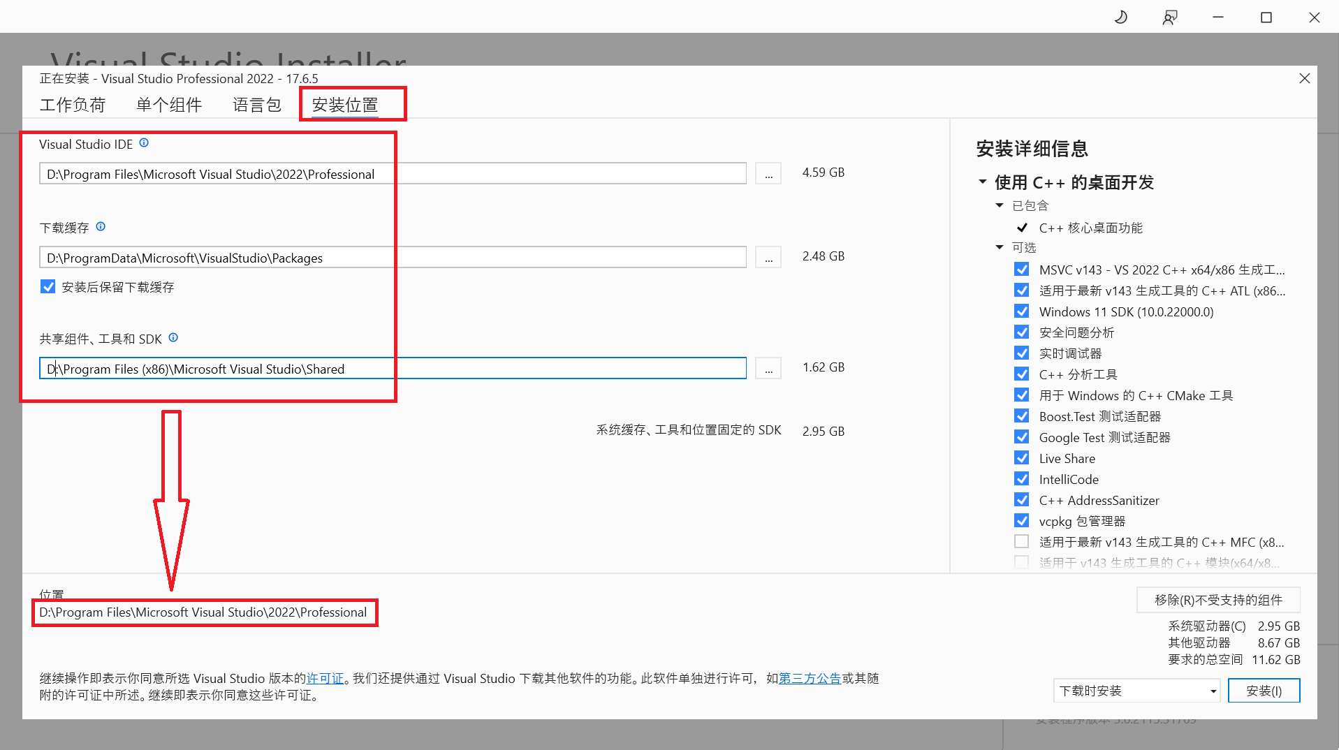1339x750 pixels.
Task: Uncheck 安全问题分析 checkbox
Action: [1021, 332]
